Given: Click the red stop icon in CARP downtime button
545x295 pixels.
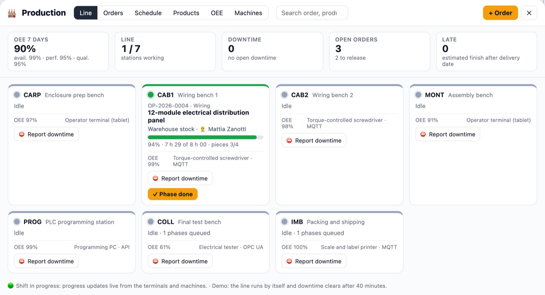Looking at the screenshot, I should pos(22,134).
